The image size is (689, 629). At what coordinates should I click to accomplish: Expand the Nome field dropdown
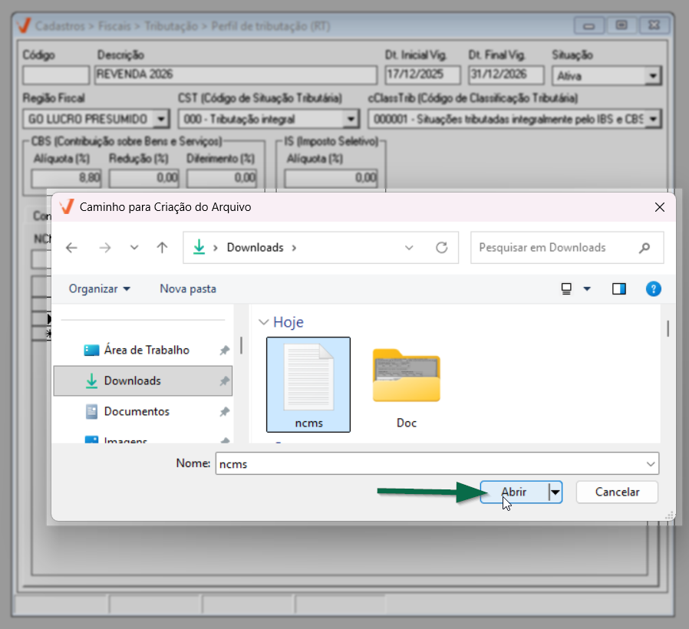coord(651,464)
